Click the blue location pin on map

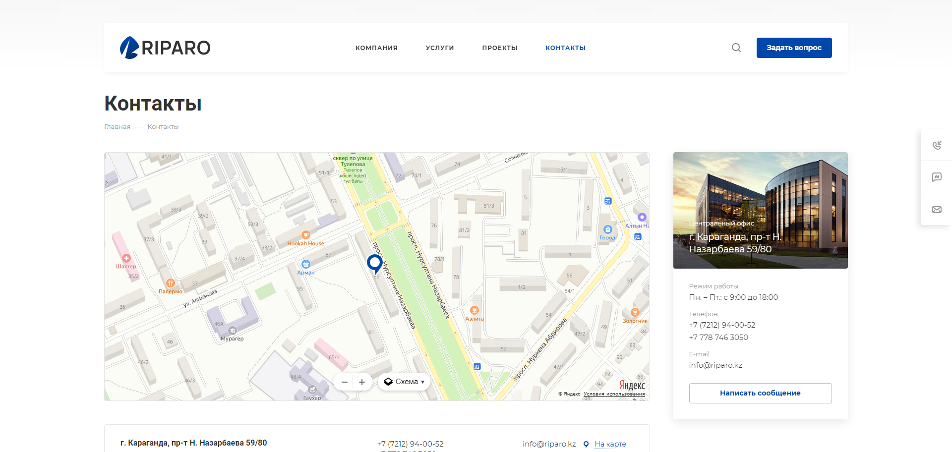(x=374, y=264)
